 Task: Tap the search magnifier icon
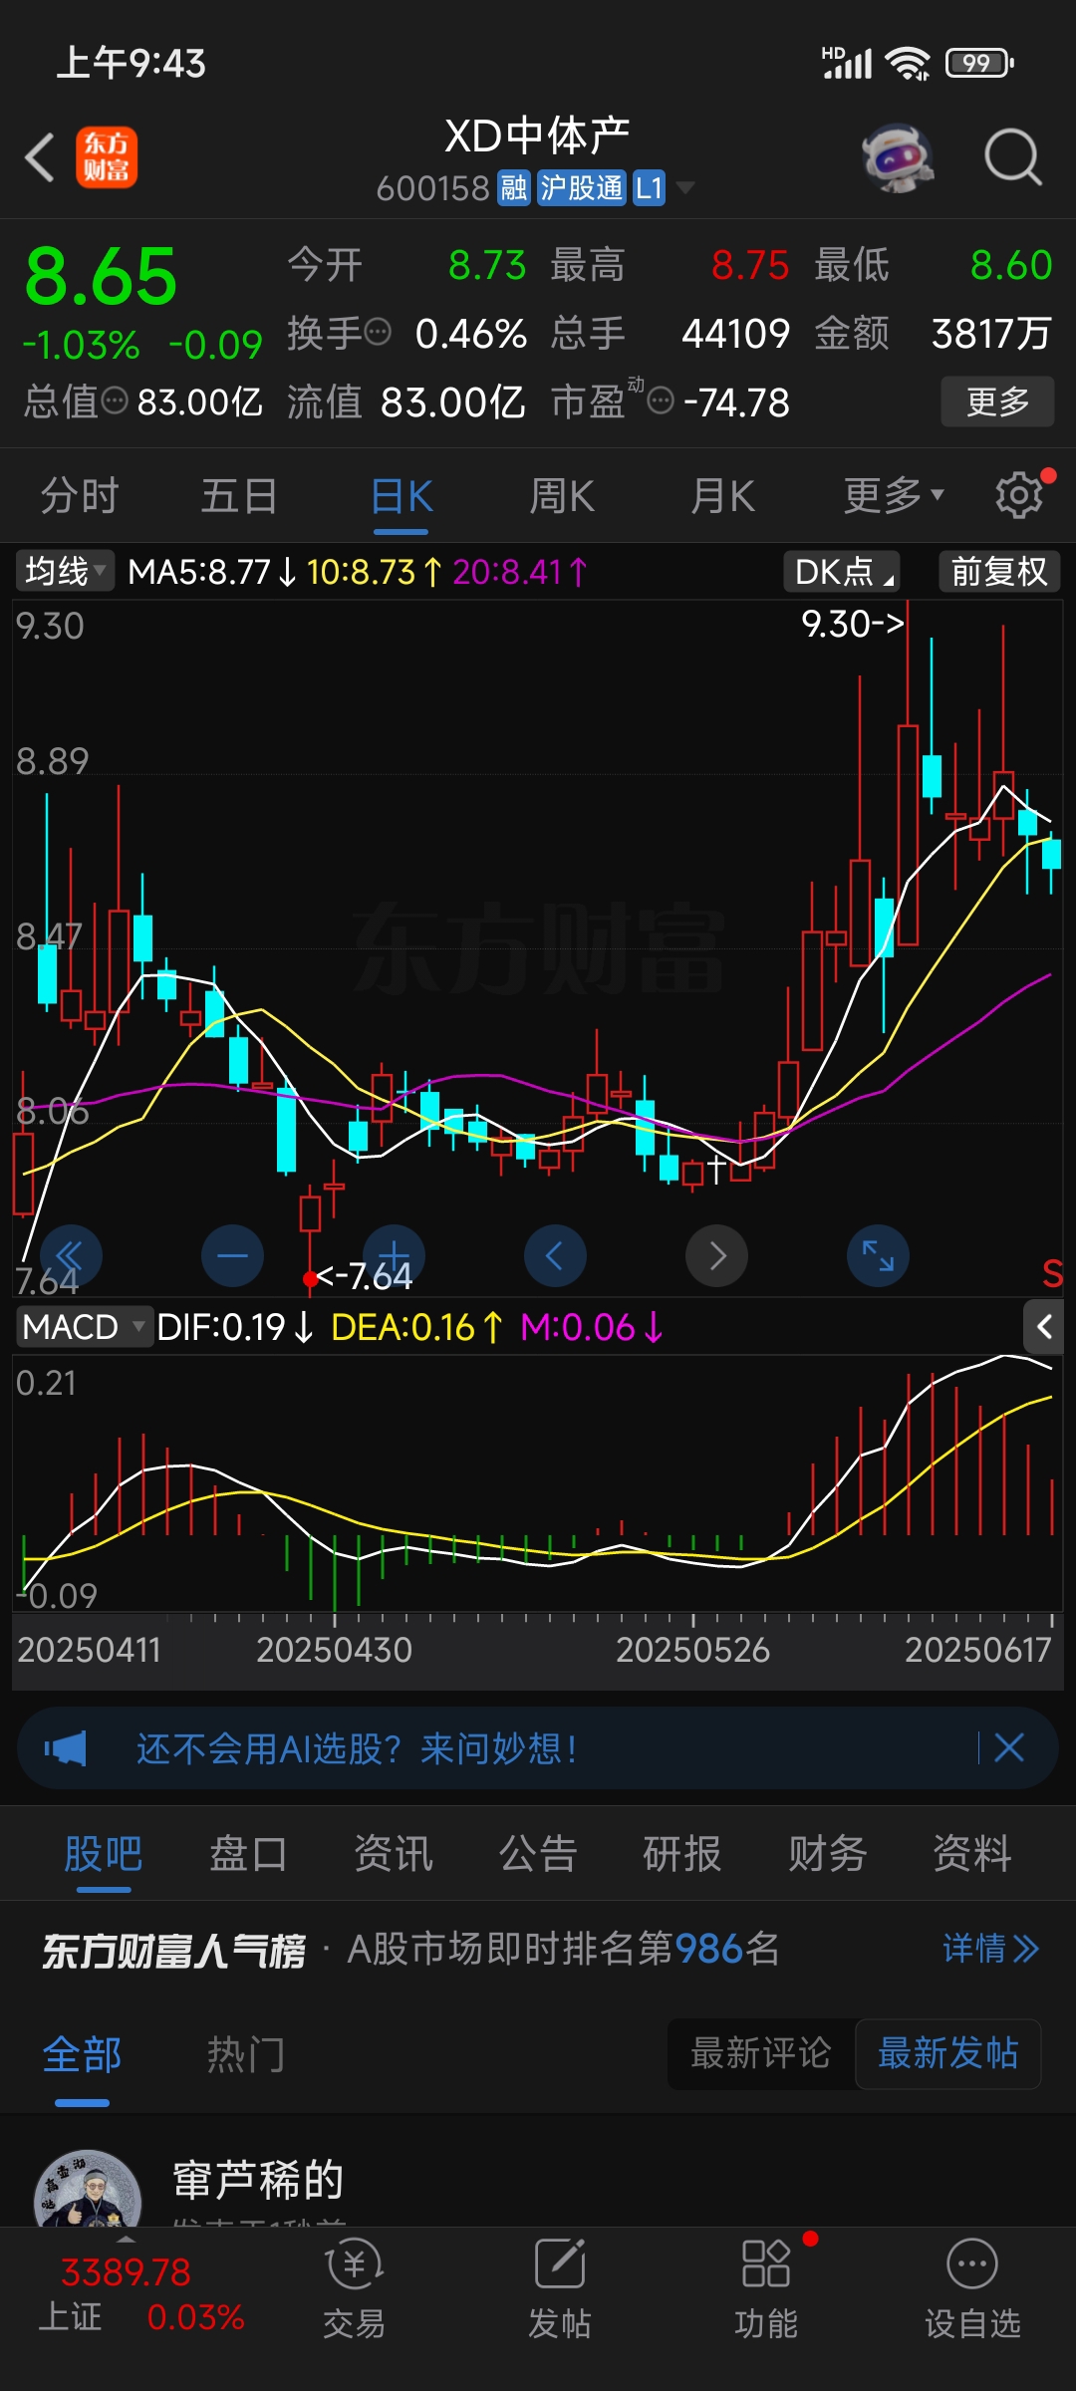click(1012, 157)
